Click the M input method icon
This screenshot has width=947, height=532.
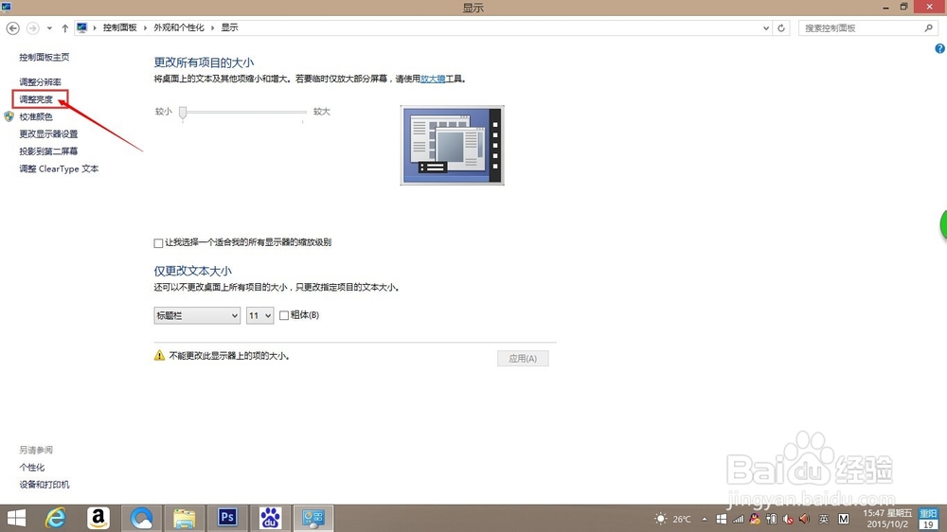click(844, 519)
